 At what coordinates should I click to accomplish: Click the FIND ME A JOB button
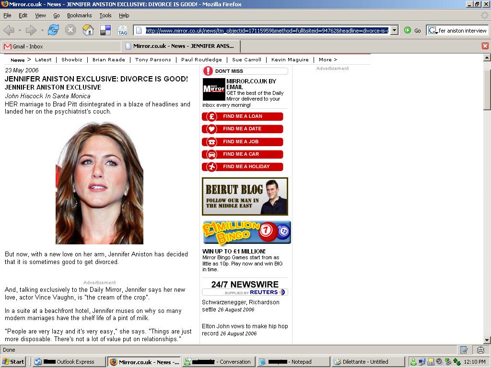[243, 142]
